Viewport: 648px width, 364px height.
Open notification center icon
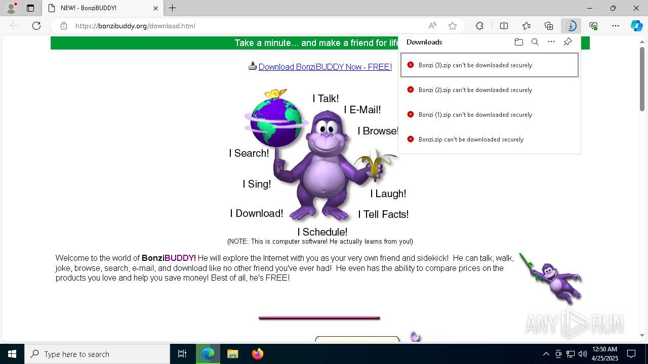click(632, 354)
